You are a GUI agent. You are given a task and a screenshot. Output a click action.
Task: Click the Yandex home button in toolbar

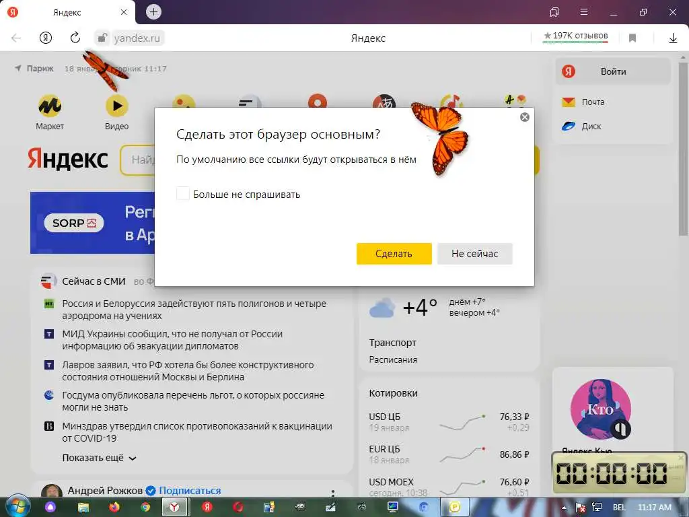point(46,38)
